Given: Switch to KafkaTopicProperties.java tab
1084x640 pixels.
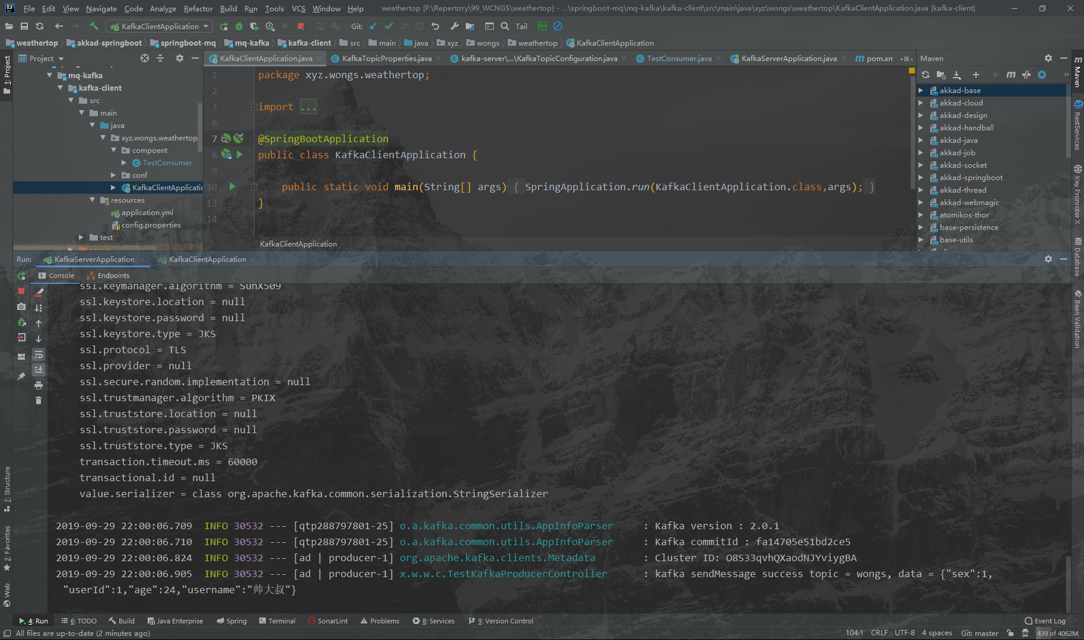Looking at the screenshot, I should (x=386, y=58).
